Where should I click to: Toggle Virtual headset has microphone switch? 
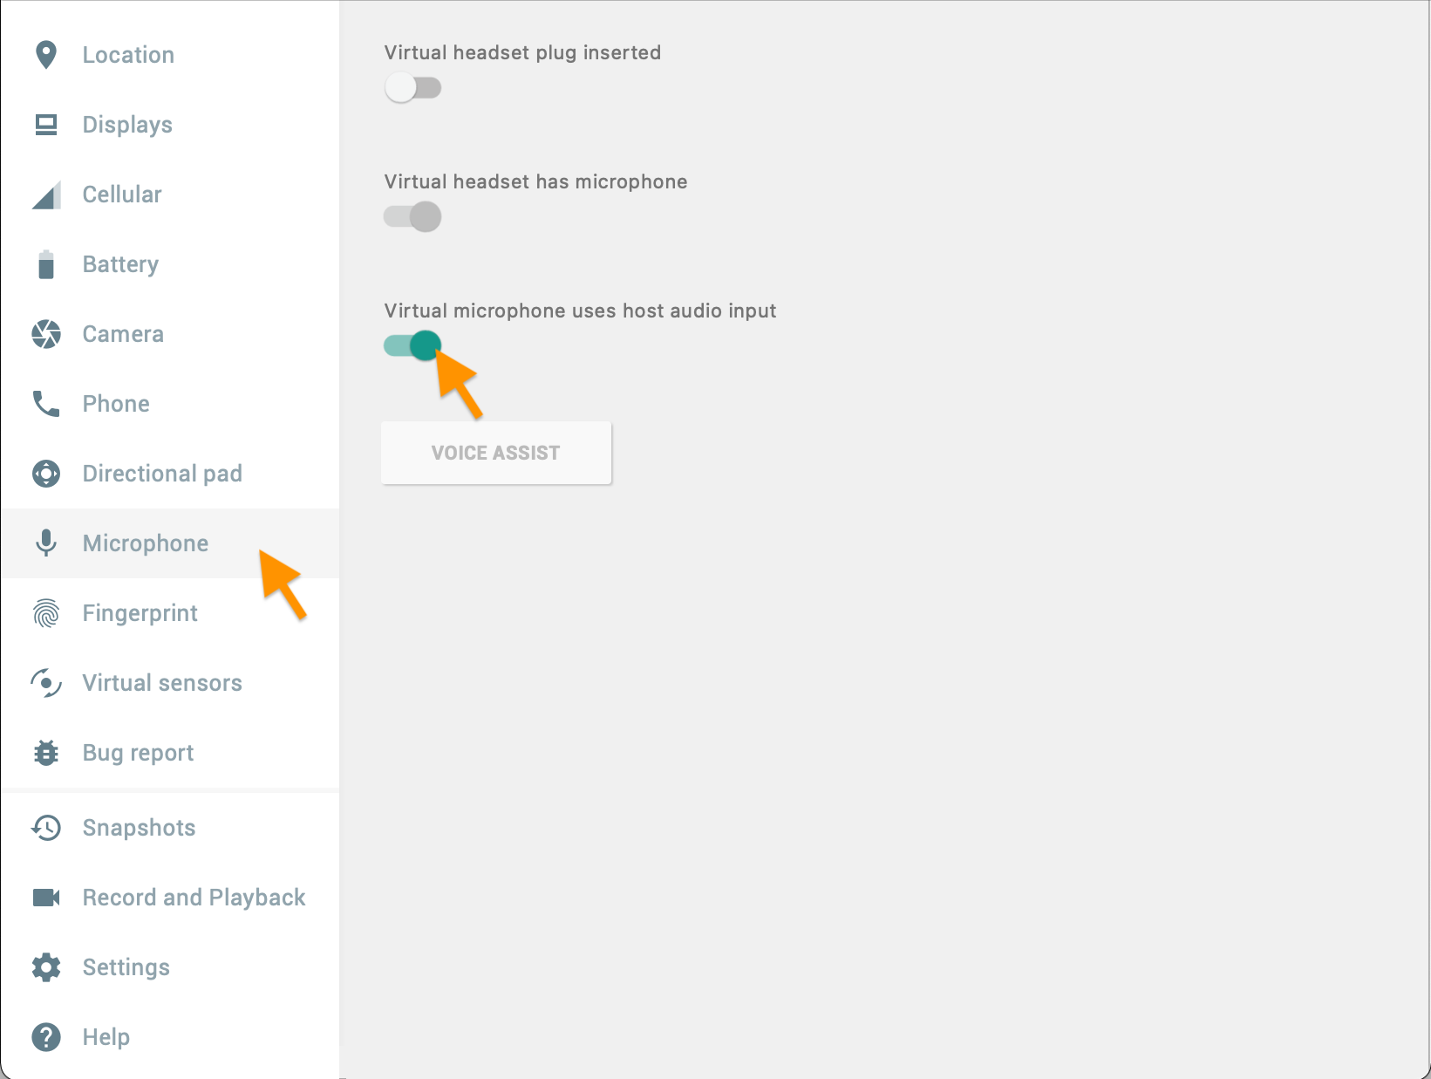click(412, 216)
